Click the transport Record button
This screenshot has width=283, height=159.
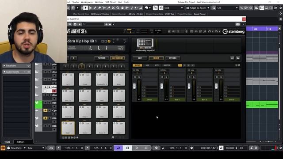pos(146,148)
